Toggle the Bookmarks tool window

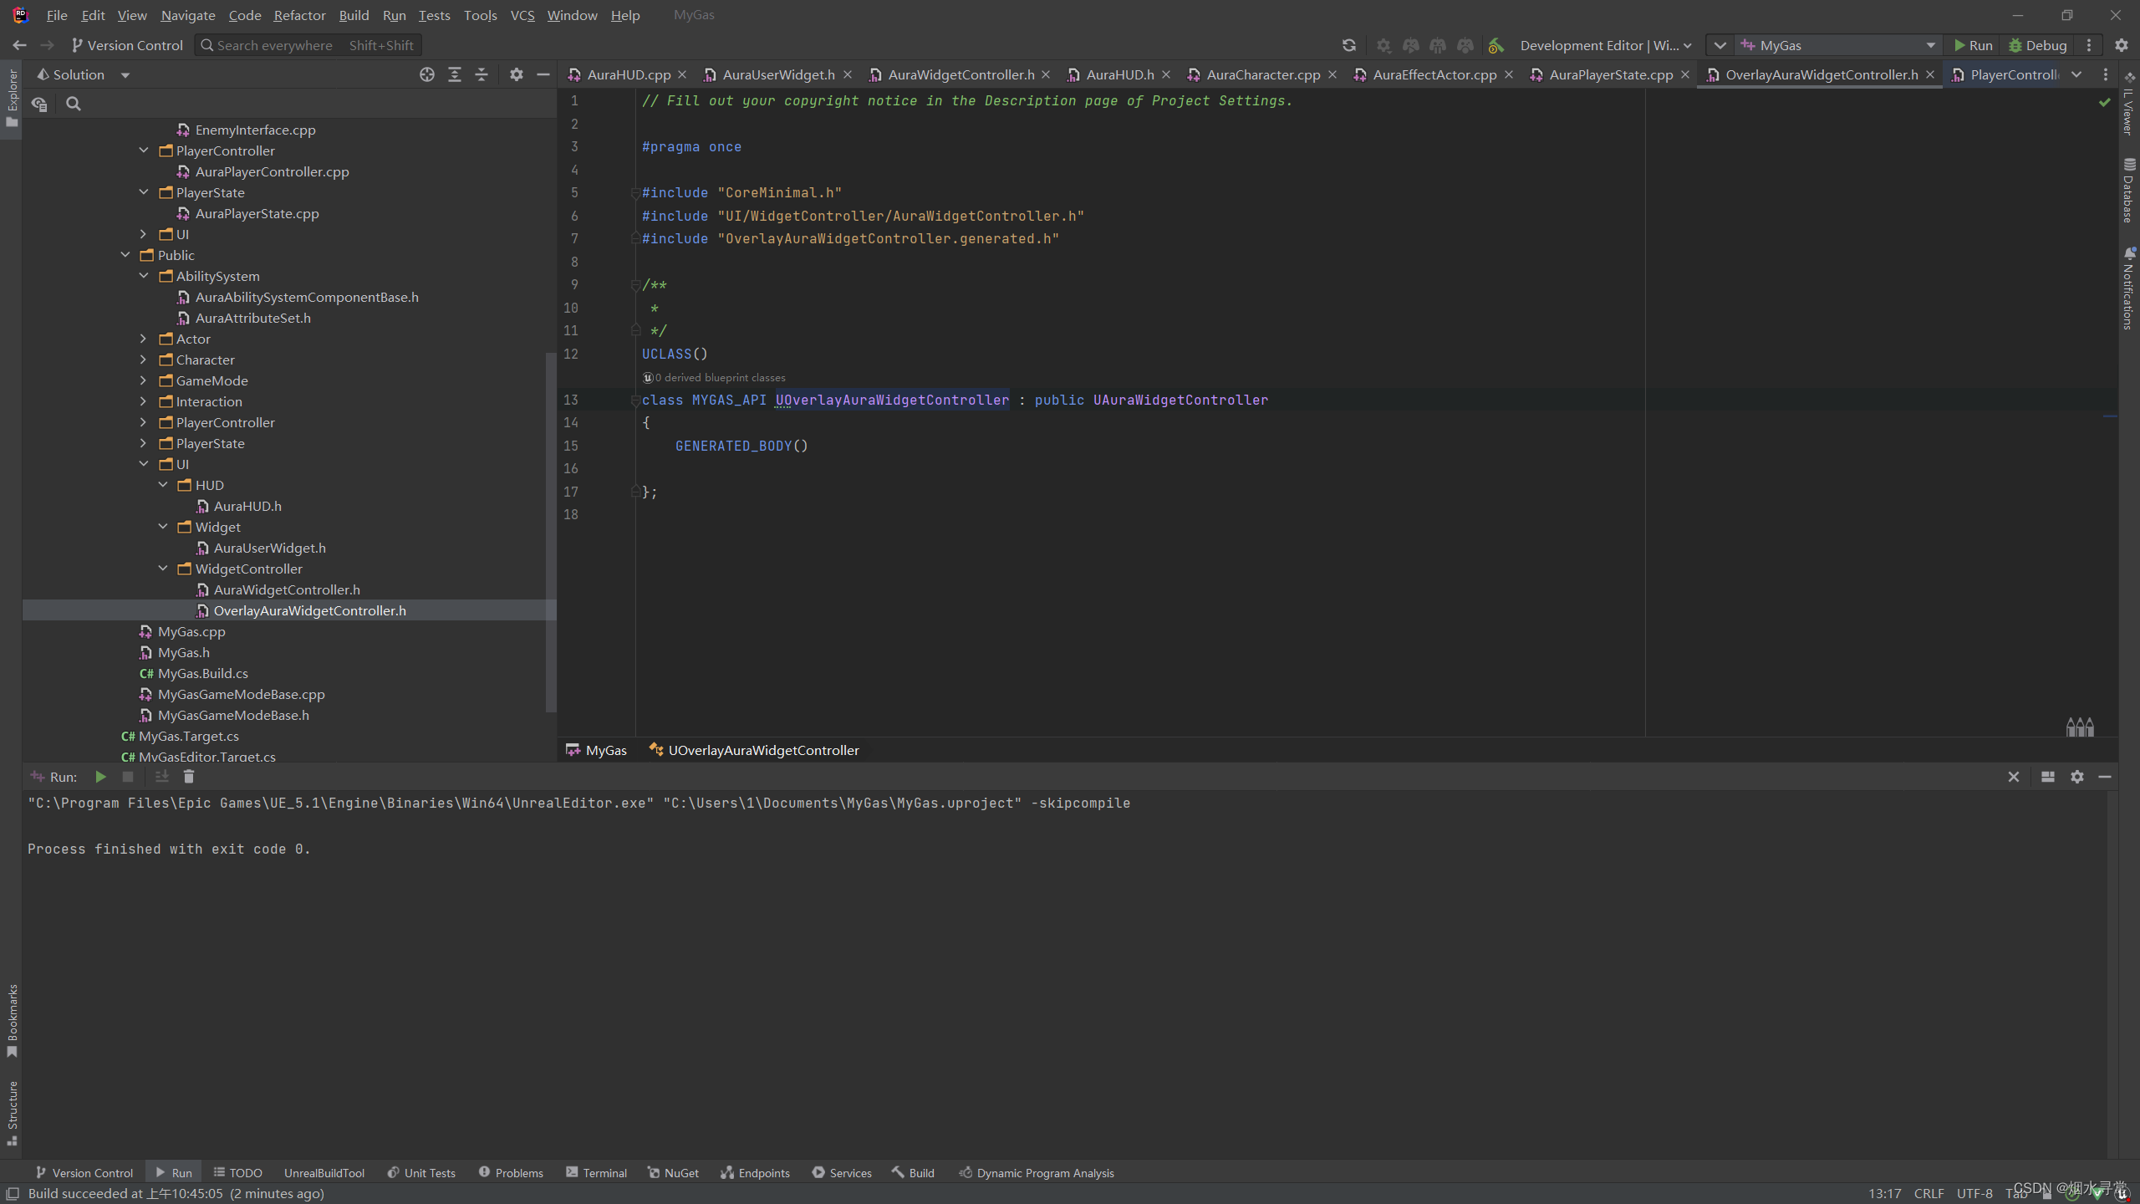point(12,1020)
